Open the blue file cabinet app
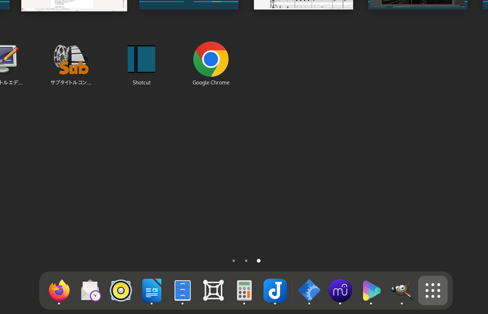 (x=183, y=290)
